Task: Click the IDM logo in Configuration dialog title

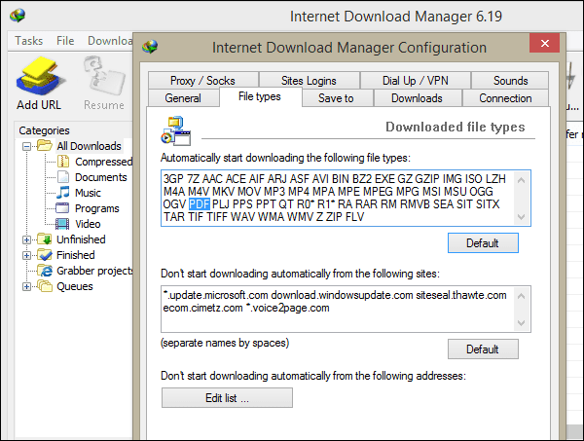Action: 150,47
